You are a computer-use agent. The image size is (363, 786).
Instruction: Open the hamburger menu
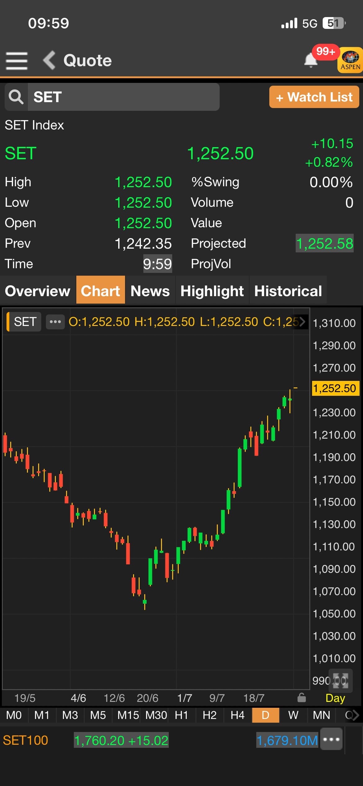[x=17, y=61]
